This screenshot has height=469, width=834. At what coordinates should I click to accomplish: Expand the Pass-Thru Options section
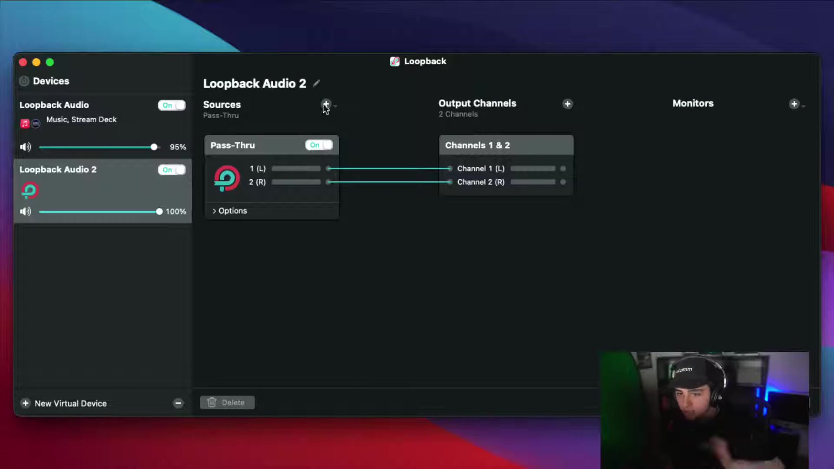(x=229, y=211)
